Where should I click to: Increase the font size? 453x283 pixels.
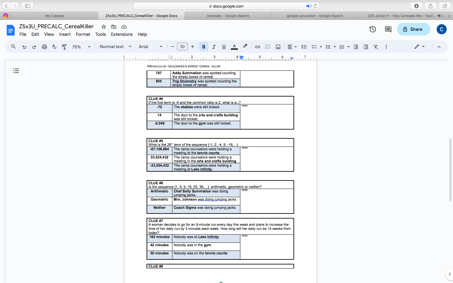coord(193,47)
